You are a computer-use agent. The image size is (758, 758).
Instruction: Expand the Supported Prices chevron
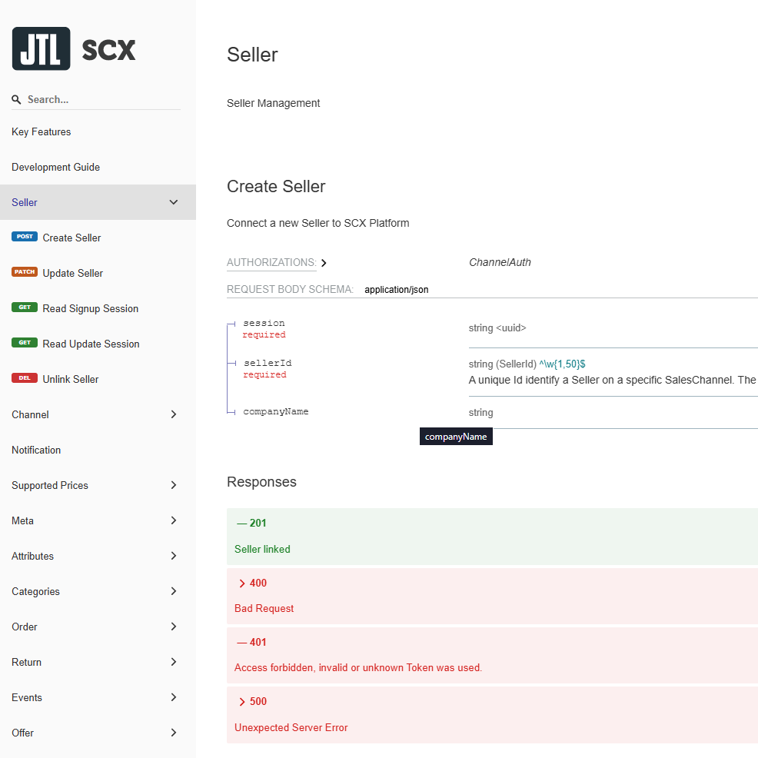point(174,485)
